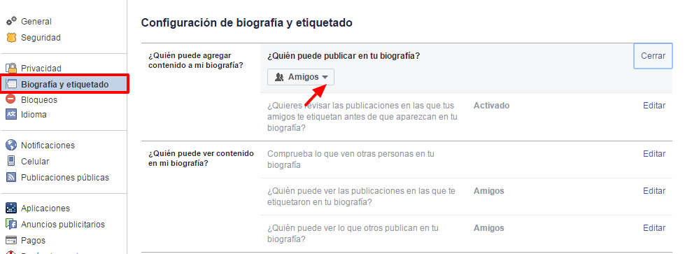The image size is (685, 254).
Task: Click '¿Quién puede ver las publicaciones en las que te etiquetaron' text
Action: pyautogui.click(x=361, y=197)
